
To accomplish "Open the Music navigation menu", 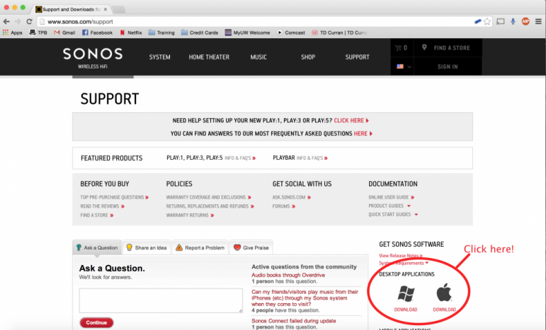I will (x=258, y=57).
